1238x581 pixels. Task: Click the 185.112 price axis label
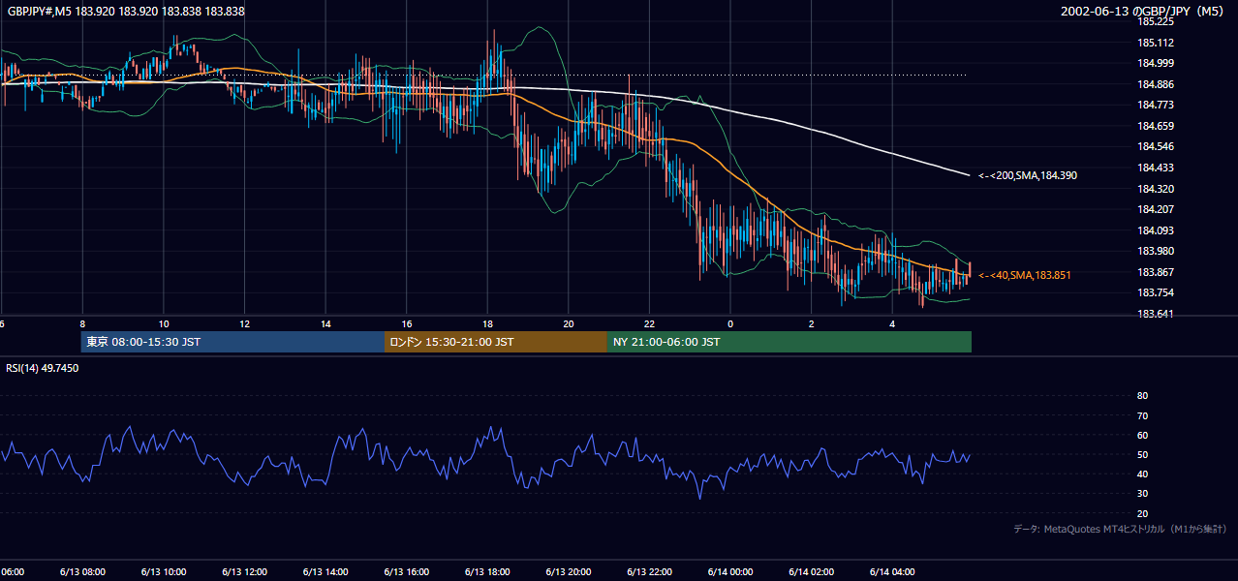(1156, 43)
